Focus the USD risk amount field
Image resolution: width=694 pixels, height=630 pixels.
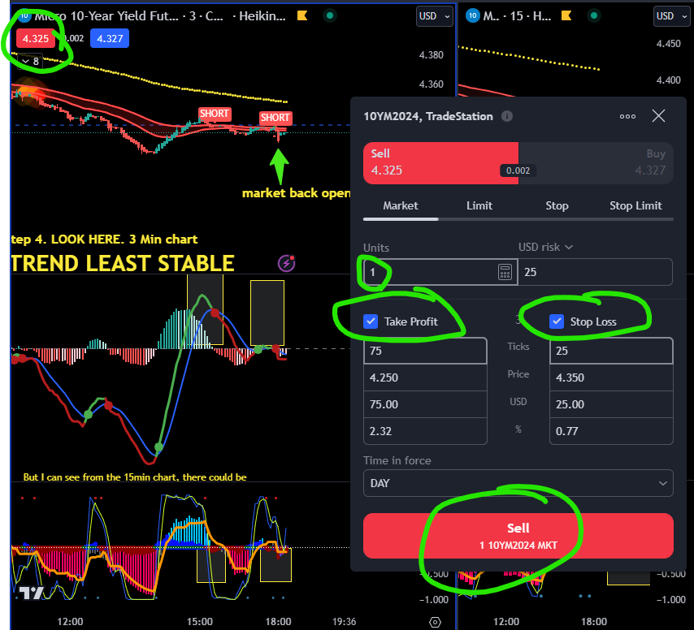(596, 272)
